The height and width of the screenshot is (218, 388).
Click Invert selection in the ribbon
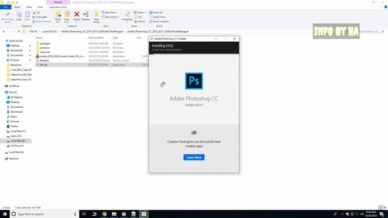[159, 21]
